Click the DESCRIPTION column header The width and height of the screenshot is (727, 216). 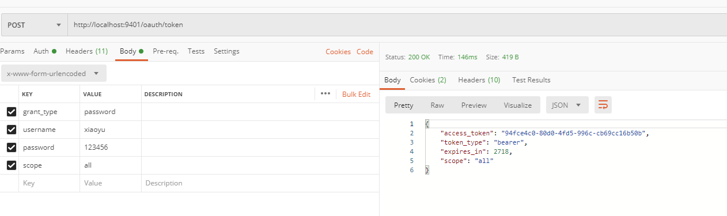click(163, 94)
